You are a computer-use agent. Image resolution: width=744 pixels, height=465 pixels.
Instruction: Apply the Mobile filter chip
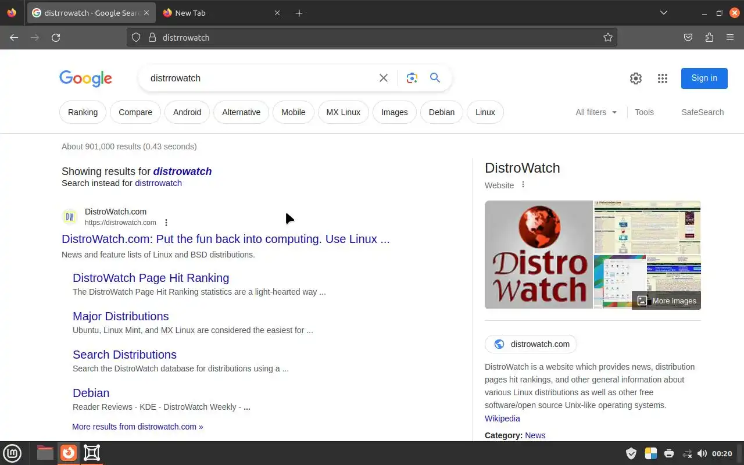click(x=294, y=112)
